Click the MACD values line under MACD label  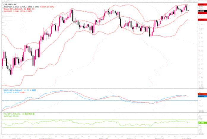(12, 92)
